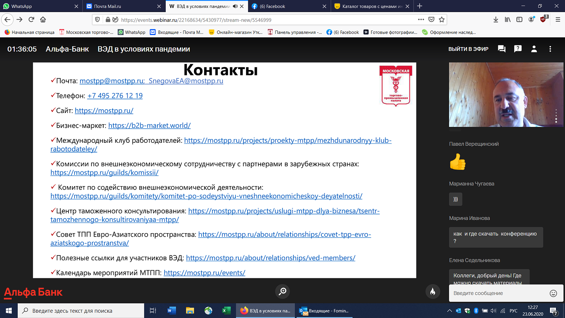Screen dimensions: 565x318
Task: Open the questions icon in webinar header
Action: [x=518, y=49]
